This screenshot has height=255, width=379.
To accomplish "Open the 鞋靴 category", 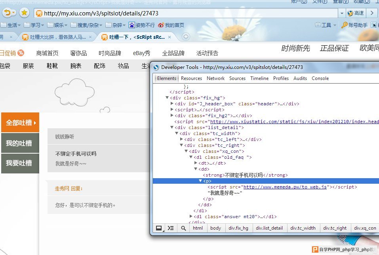I will tap(52, 66).
